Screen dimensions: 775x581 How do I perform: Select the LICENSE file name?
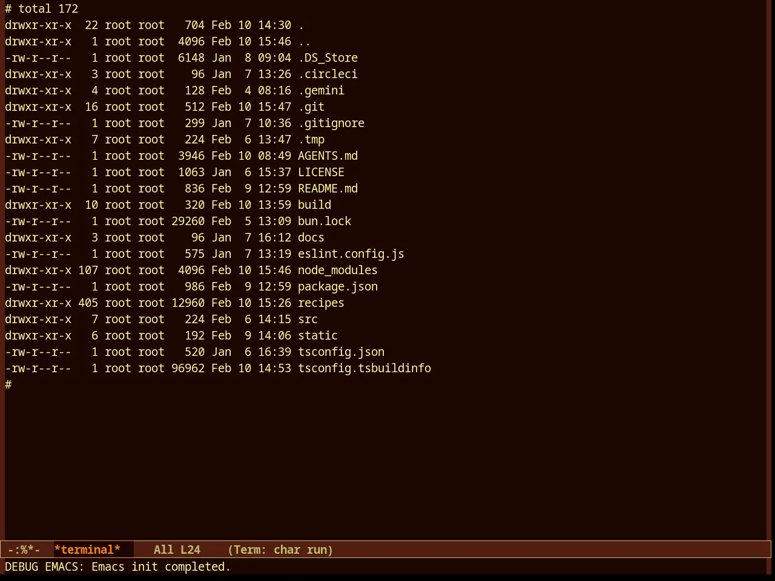click(x=321, y=172)
